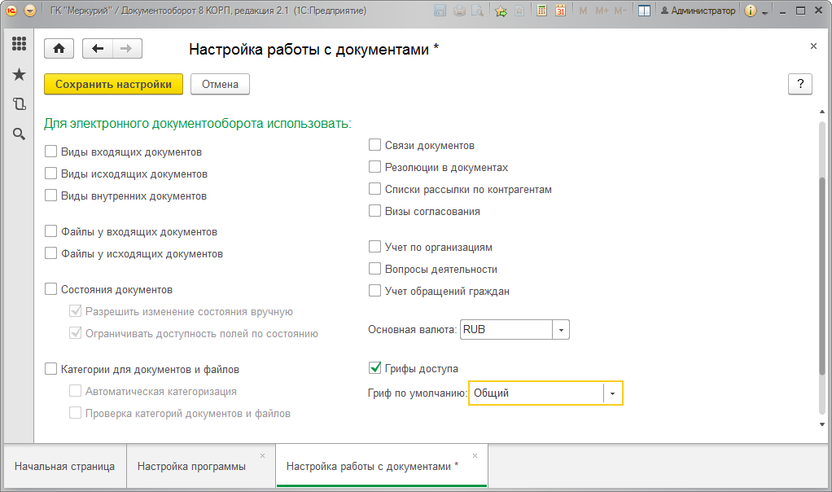Open the sections grid menu in sidebar

click(19, 43)
